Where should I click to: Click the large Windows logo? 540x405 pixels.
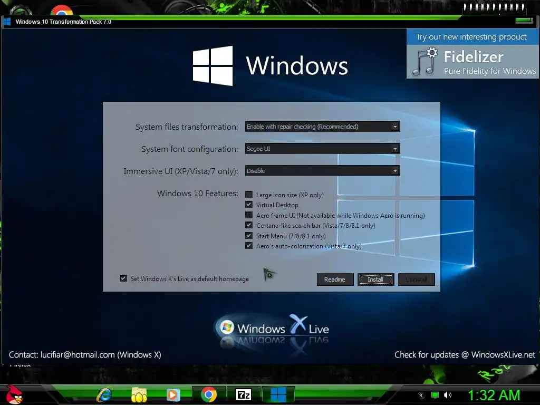(213, 65)
